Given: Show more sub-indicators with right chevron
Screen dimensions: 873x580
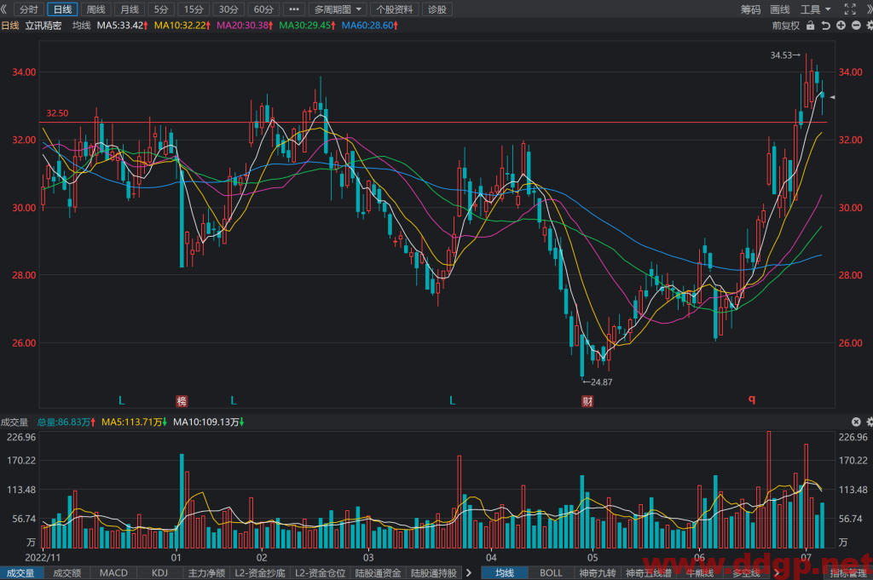Looking at the screenshot, I should [x=469, y=573].
